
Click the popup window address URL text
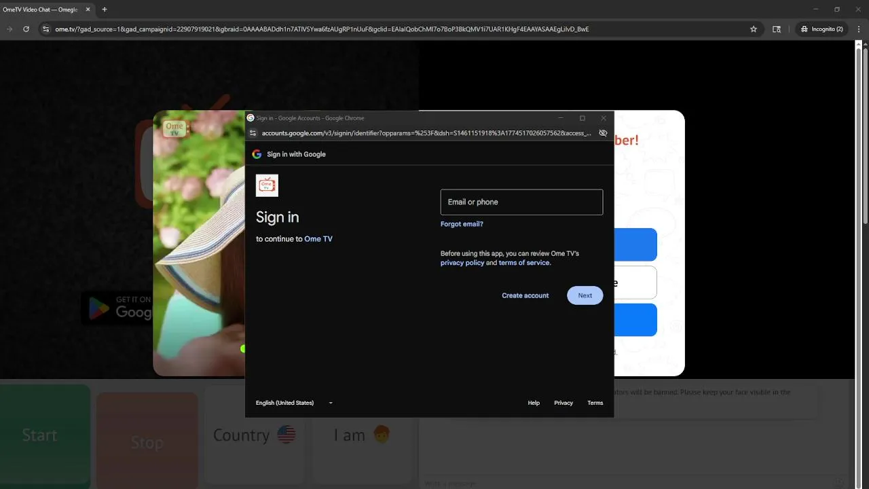[426, 133]
